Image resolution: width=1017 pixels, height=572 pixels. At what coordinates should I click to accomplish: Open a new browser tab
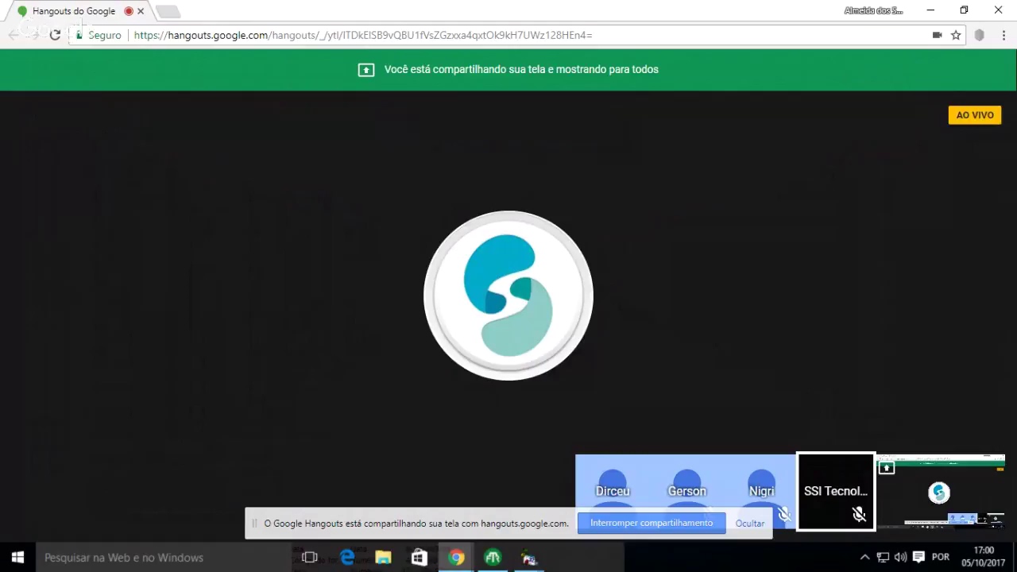click(168, 11)
